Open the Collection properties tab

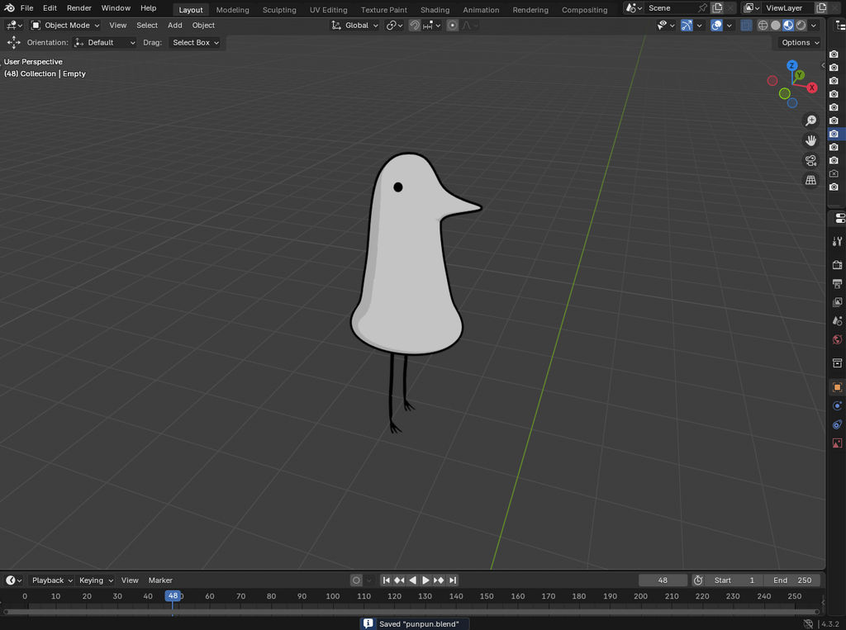tap(838, 363)
